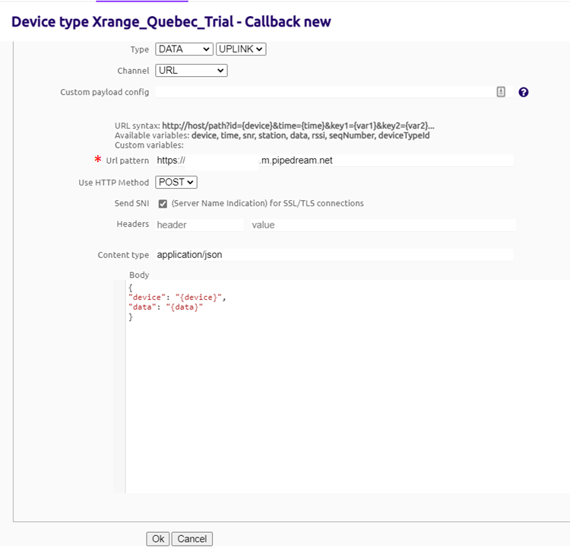Click the Ok button

pyautogui.click(x=157, y=539)
